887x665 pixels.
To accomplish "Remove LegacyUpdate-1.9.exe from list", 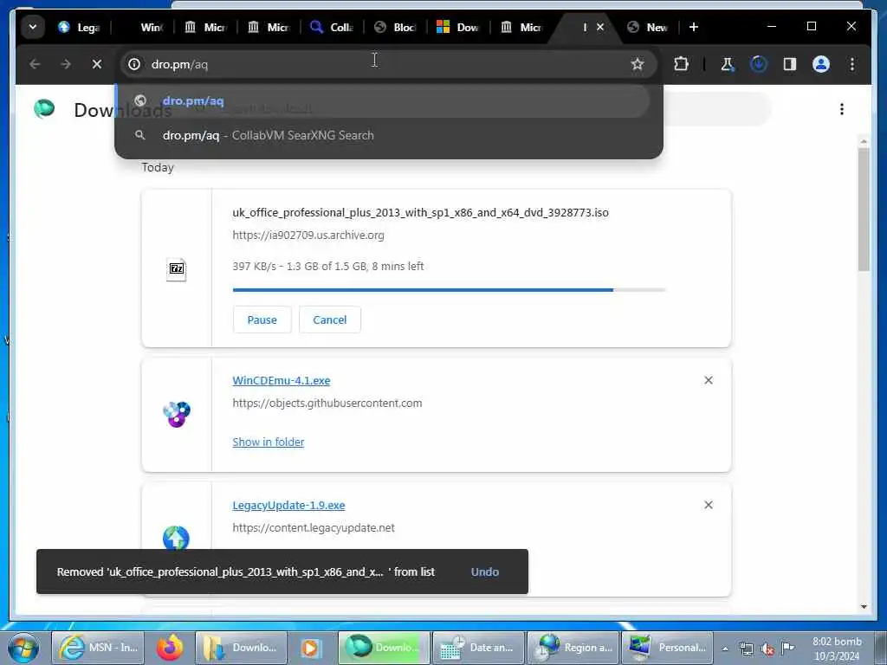I will click(709, 505).
